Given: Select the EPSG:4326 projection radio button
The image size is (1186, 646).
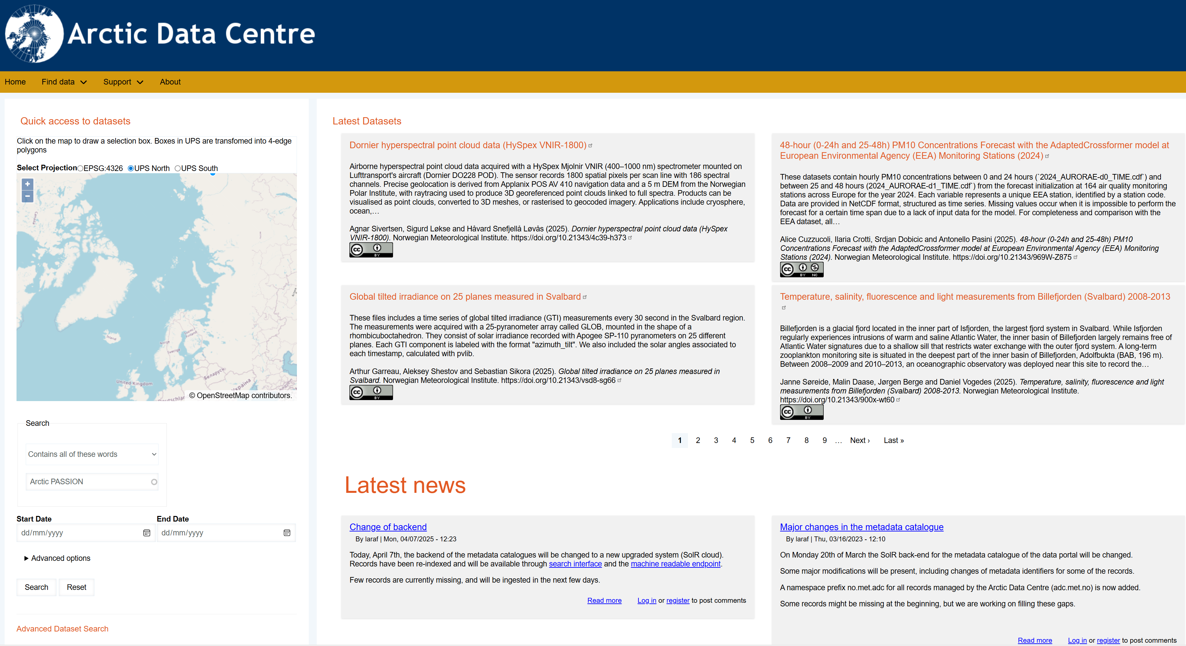Looking at the screenshot, I should (x=81, y=168).
